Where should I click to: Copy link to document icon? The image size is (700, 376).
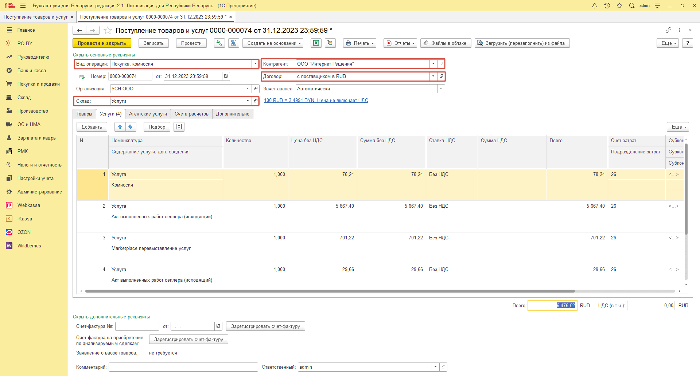click(x=668, y=30)
